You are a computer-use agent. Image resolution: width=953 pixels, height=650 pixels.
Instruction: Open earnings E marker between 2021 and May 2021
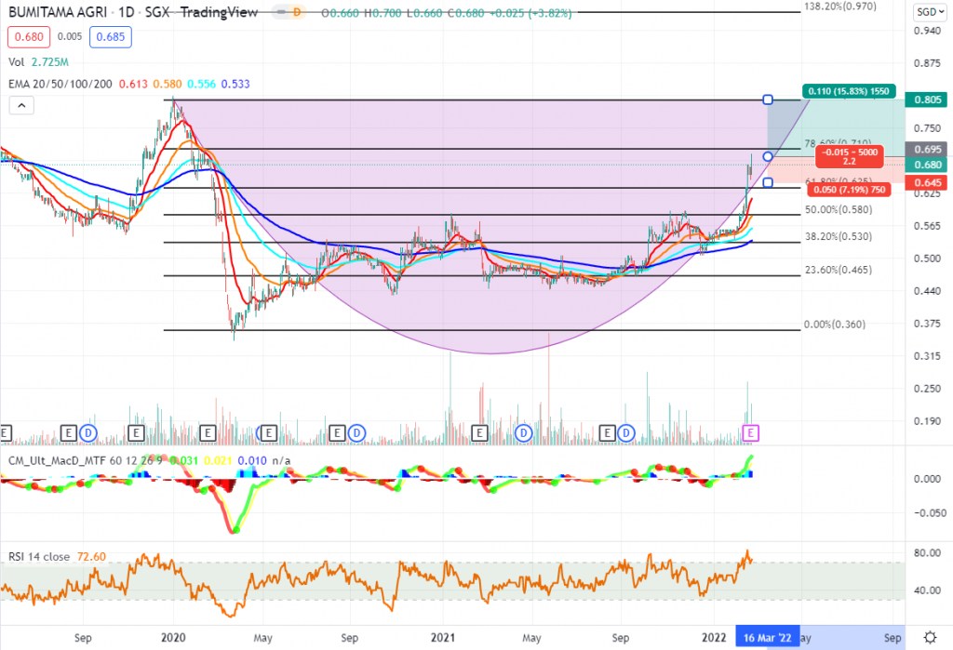(479, 433)
